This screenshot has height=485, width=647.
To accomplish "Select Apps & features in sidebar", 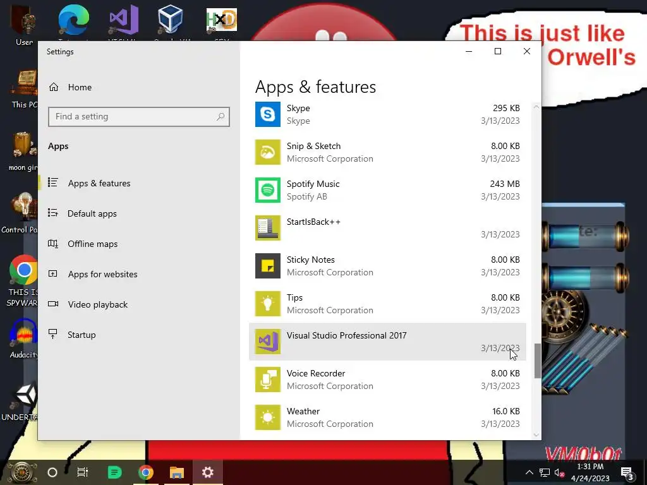I will point(99,183).
